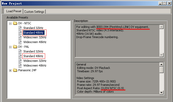Select DV - NTSC Standard 48kHz preset

point(34,33)
